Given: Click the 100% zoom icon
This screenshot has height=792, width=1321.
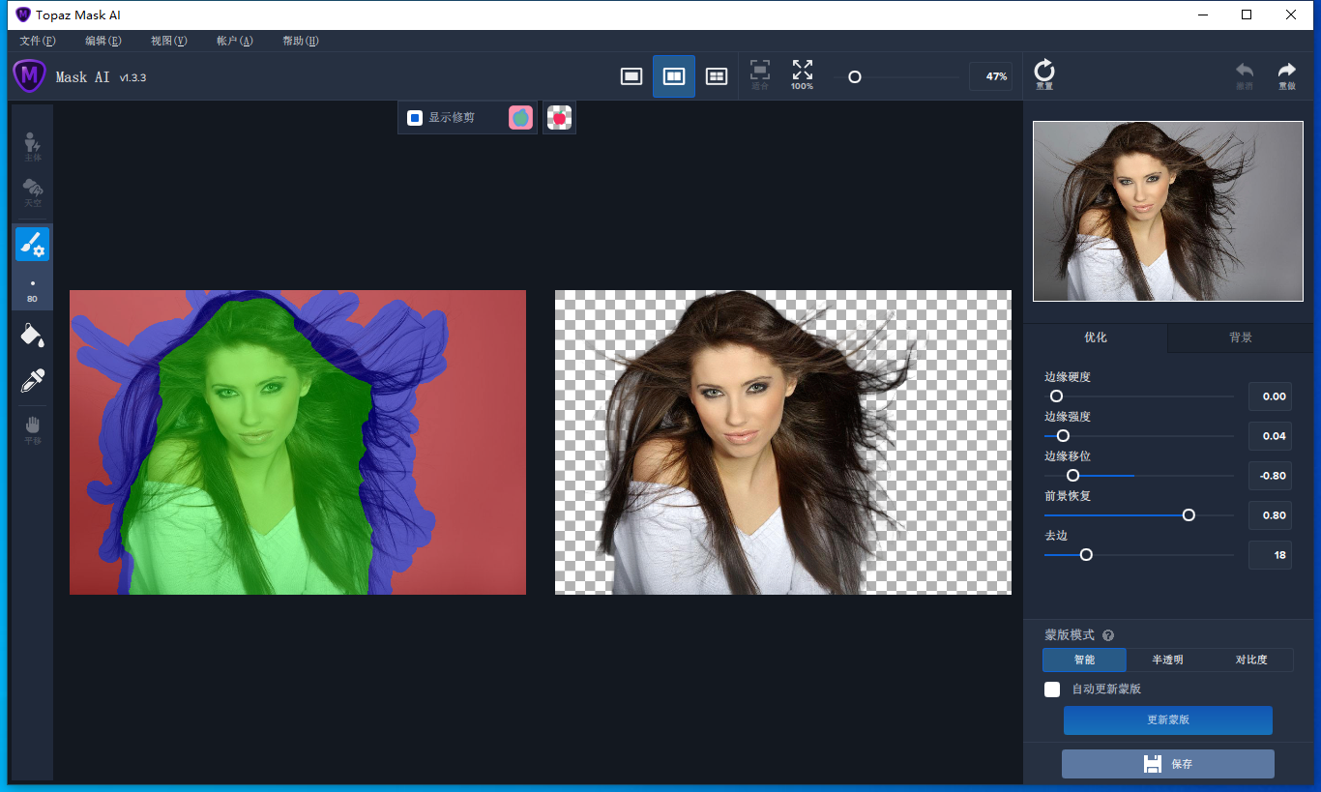Looking at the screenshot, I should coord(802,74).
